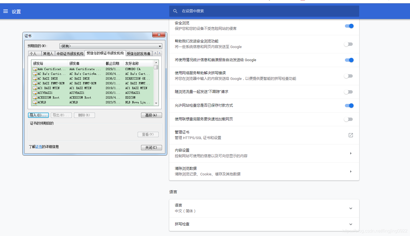410x236 pixels.
Task: Switch to the 中级证书颁发机构 tab
Action: pyautogui.click(x=70, y=54)
